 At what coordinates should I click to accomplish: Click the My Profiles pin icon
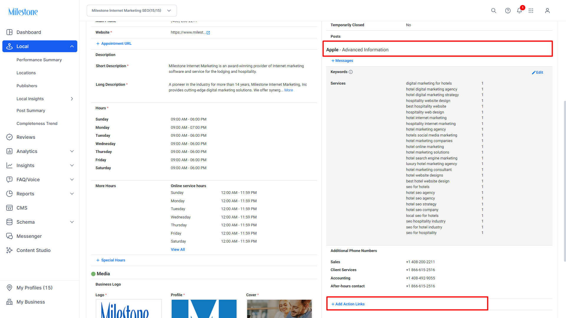tap(9, 288)
